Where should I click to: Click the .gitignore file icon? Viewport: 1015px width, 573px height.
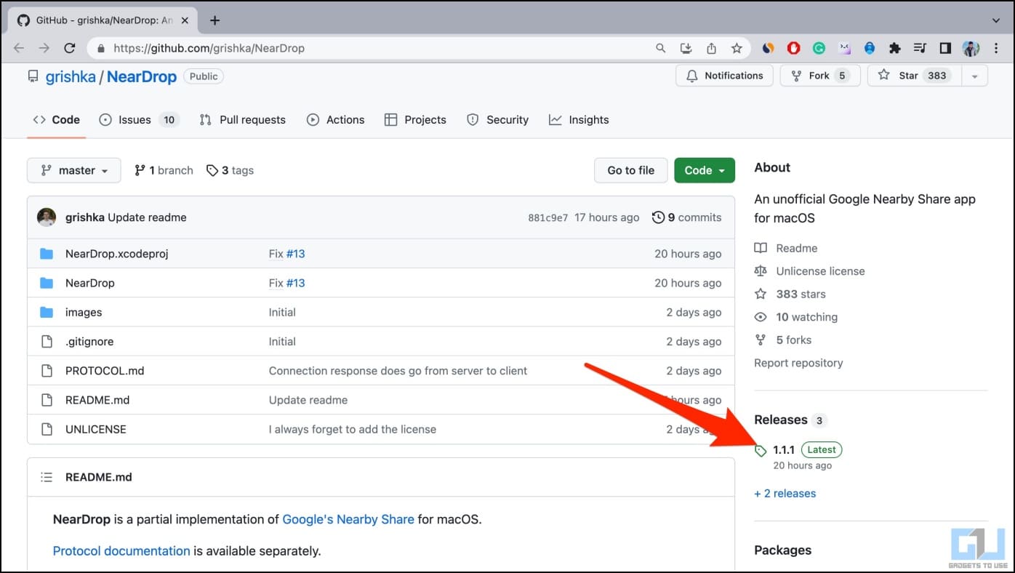(x=47, y=341)
